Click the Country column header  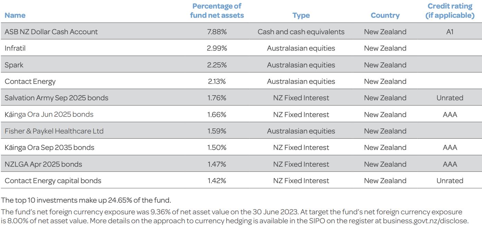(385, 15)
